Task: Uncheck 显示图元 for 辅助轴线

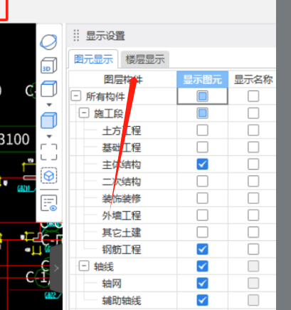Action: click(202, 300)
